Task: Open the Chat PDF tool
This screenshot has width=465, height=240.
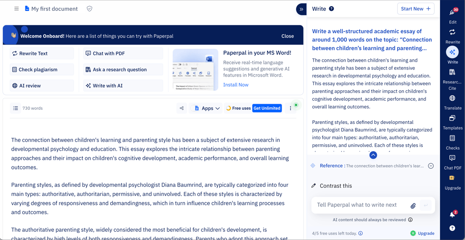Action: [x=453, y=162]
